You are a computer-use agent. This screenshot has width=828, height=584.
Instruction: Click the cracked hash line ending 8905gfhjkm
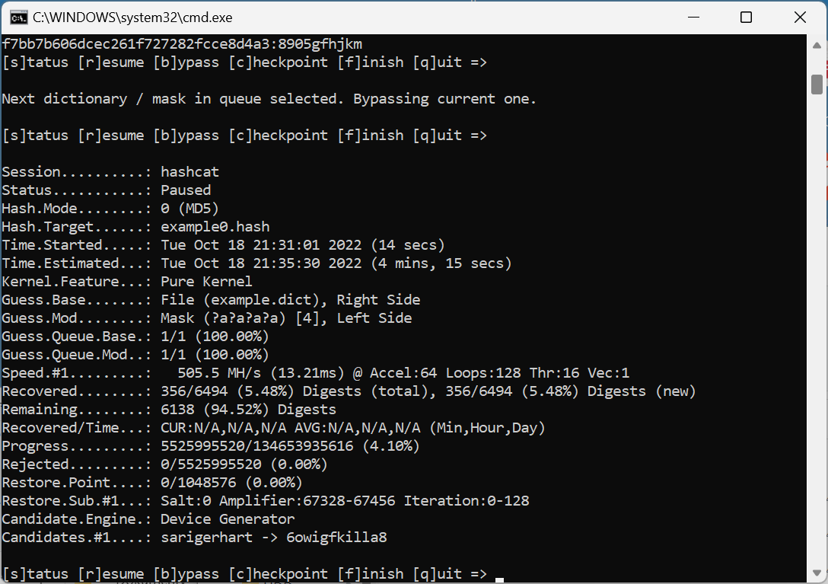182,44
